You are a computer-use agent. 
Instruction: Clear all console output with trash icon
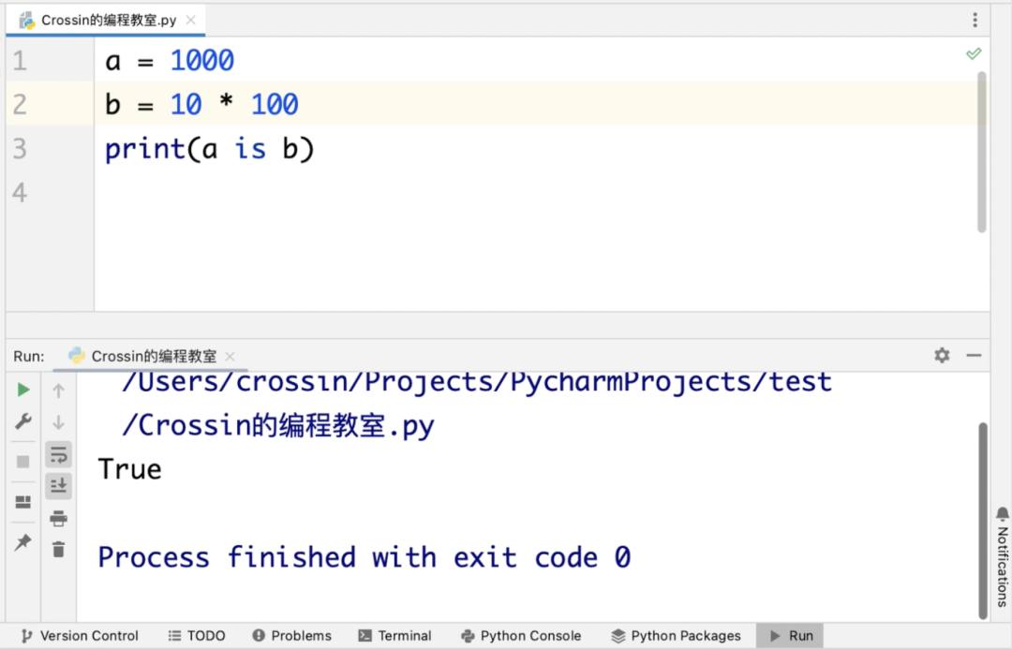click(58, 549)
